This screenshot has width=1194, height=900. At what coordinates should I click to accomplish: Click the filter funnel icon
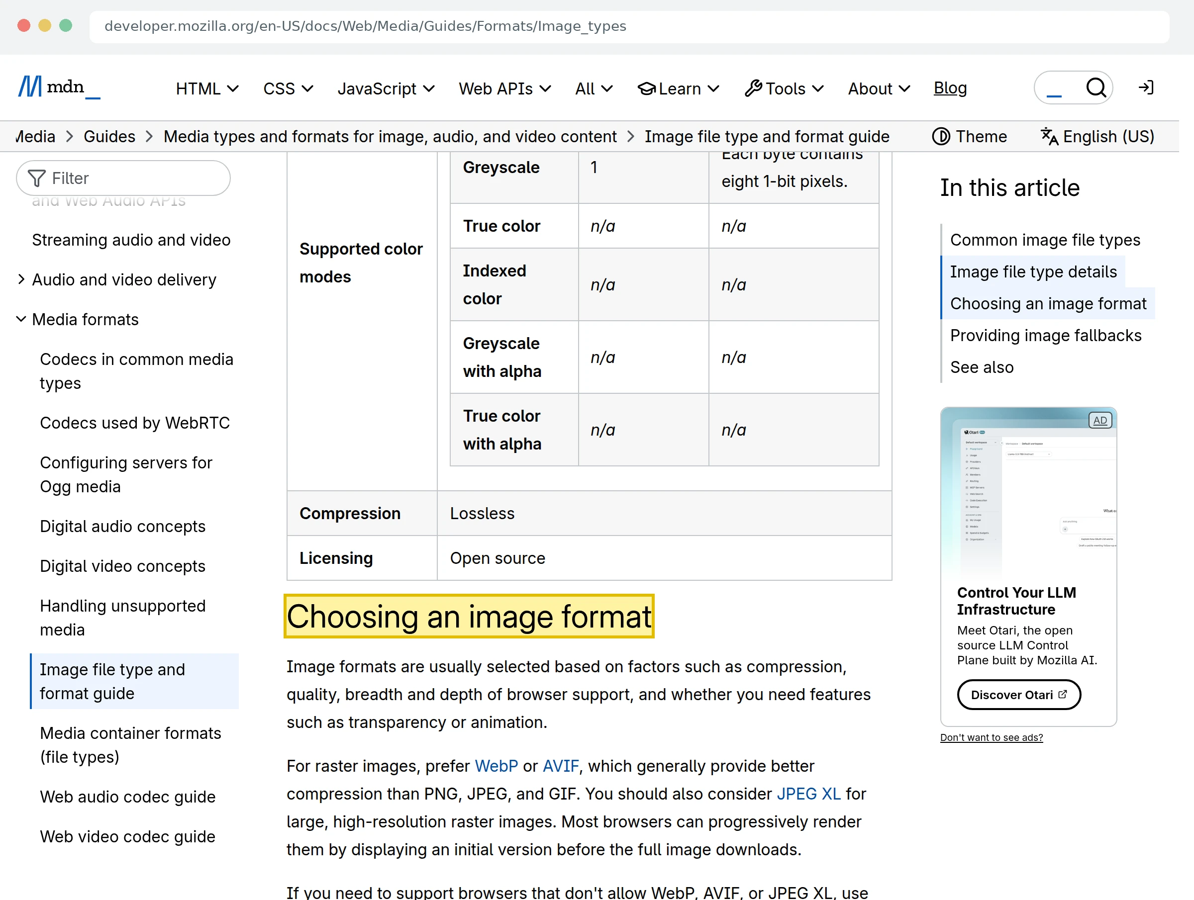(37, 178)
